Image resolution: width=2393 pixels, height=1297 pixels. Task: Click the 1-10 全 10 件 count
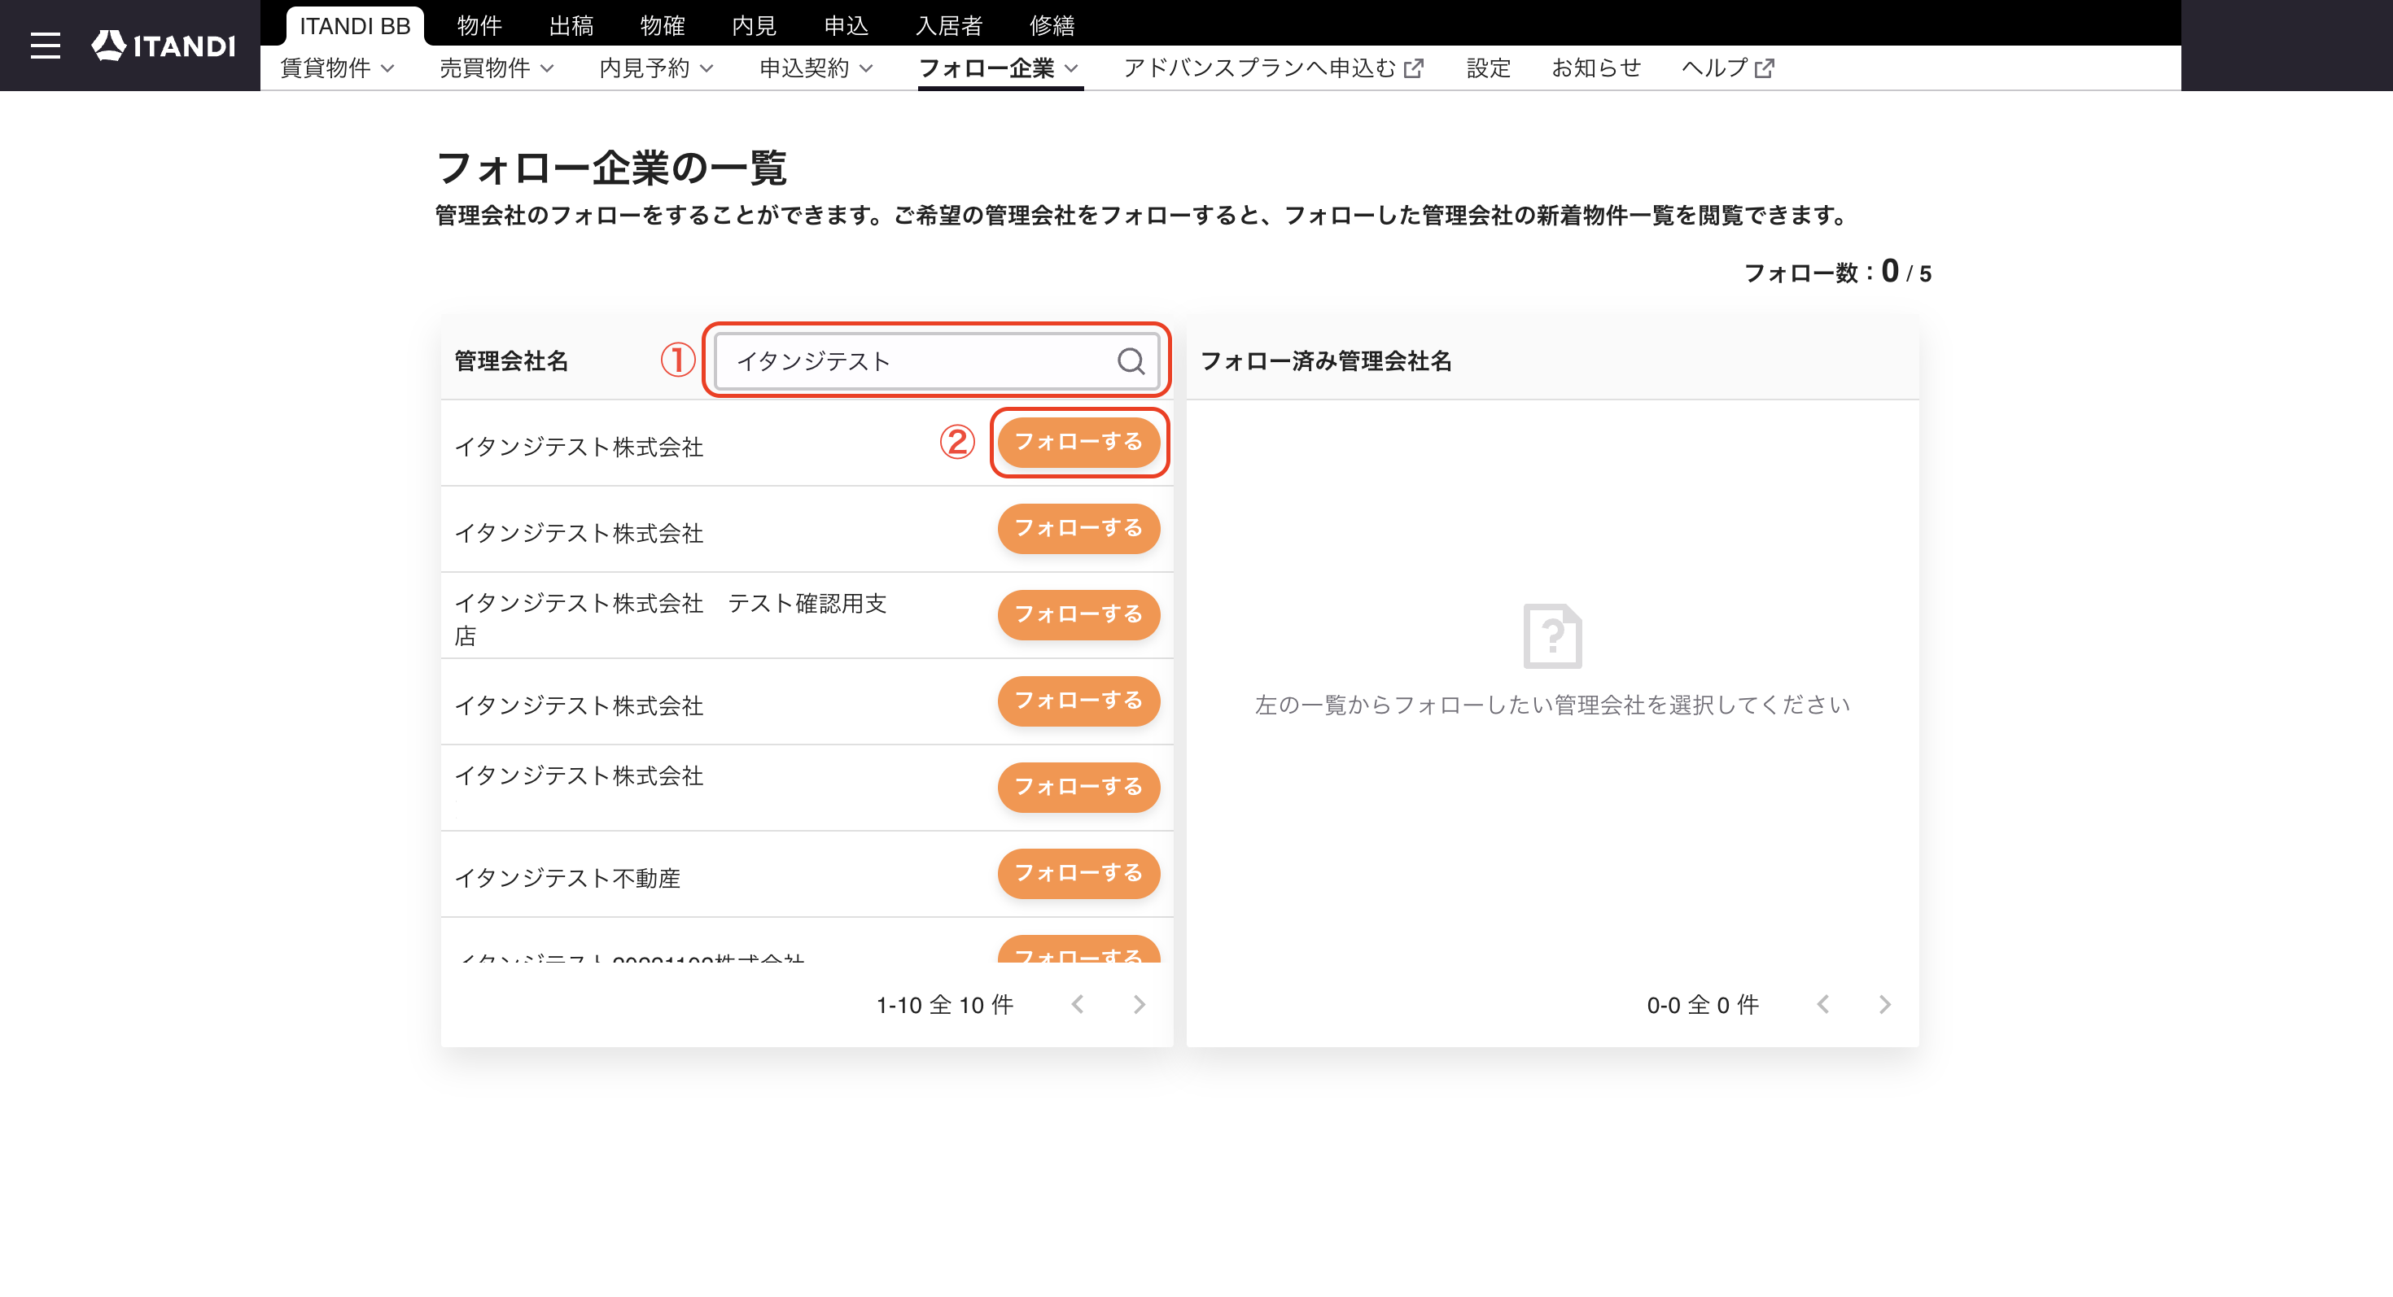945,1005
